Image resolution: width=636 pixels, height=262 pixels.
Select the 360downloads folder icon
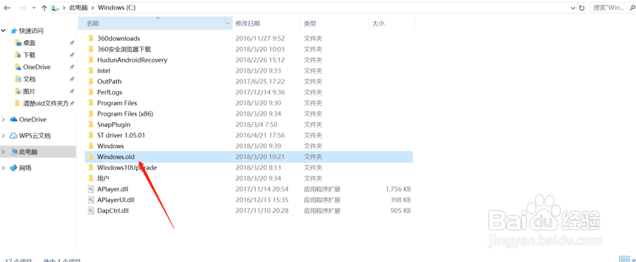[x=91, y=38]
